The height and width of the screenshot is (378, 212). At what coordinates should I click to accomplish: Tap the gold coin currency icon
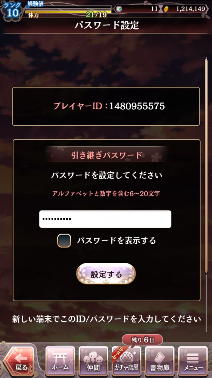pos(166,9)
